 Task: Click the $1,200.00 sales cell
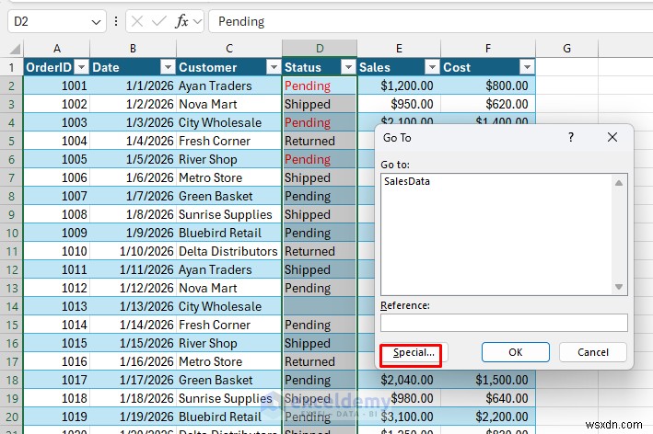[x=399, y=86]
